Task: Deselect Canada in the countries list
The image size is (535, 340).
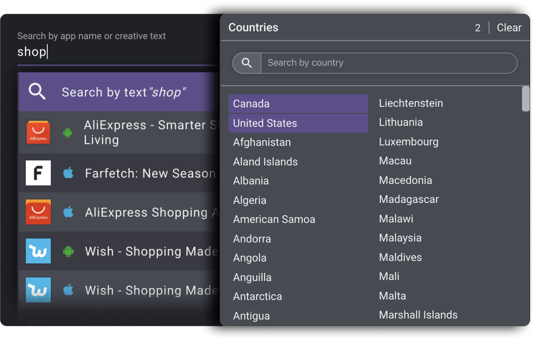Action: click(298, 104)
